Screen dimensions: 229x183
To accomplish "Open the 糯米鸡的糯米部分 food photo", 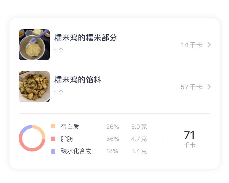I will 34,45.
